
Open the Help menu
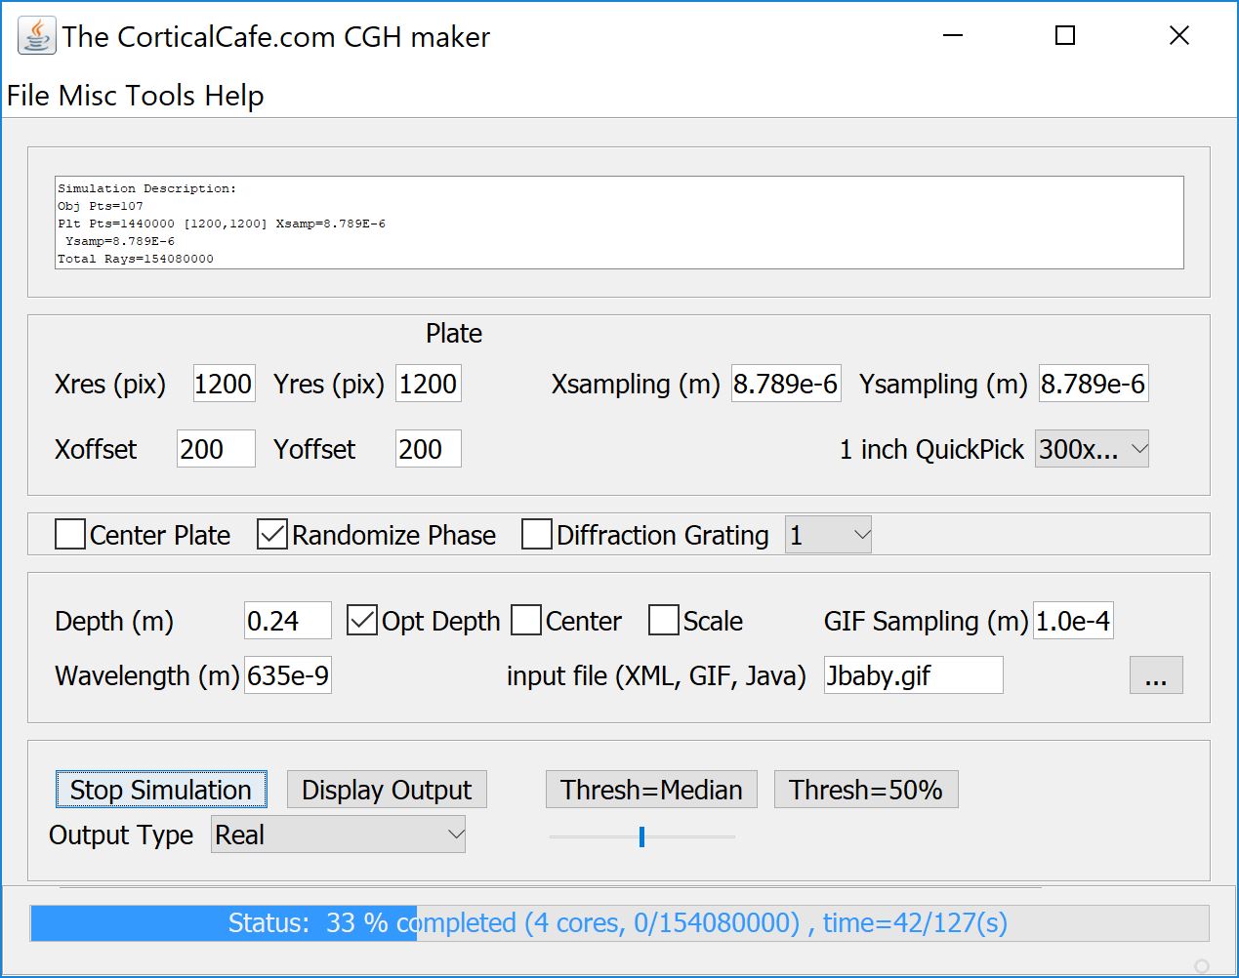pos(234,96)
